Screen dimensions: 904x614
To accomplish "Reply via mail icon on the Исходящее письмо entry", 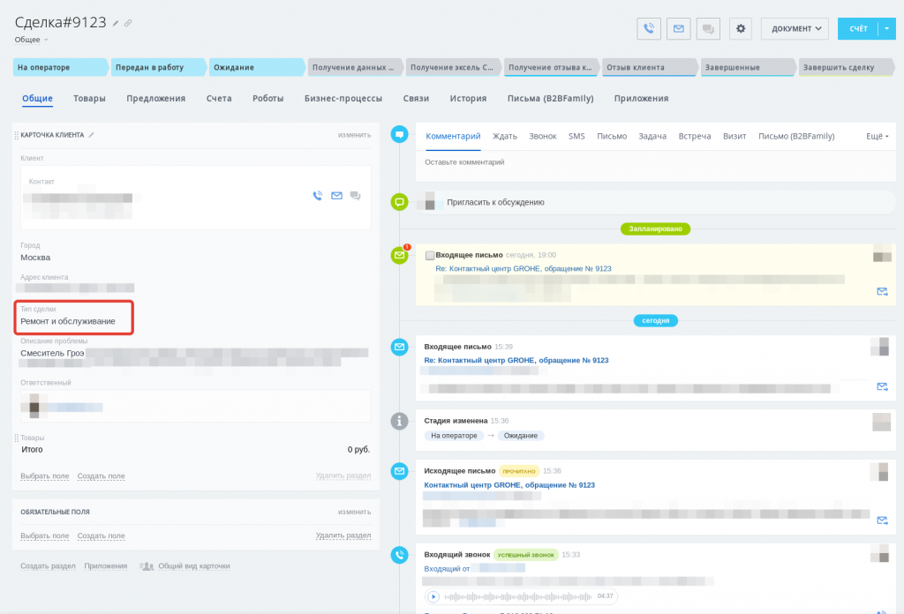I will pos(882,520).
